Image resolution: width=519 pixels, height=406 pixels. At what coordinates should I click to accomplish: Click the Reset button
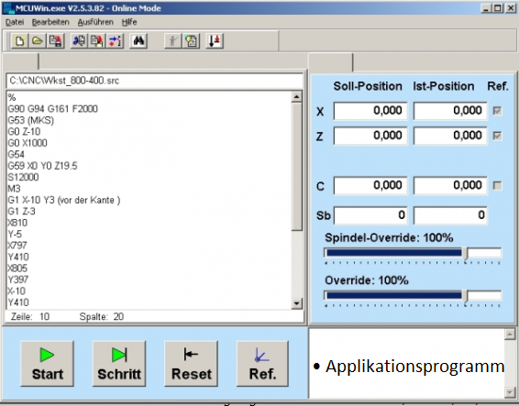191,364
